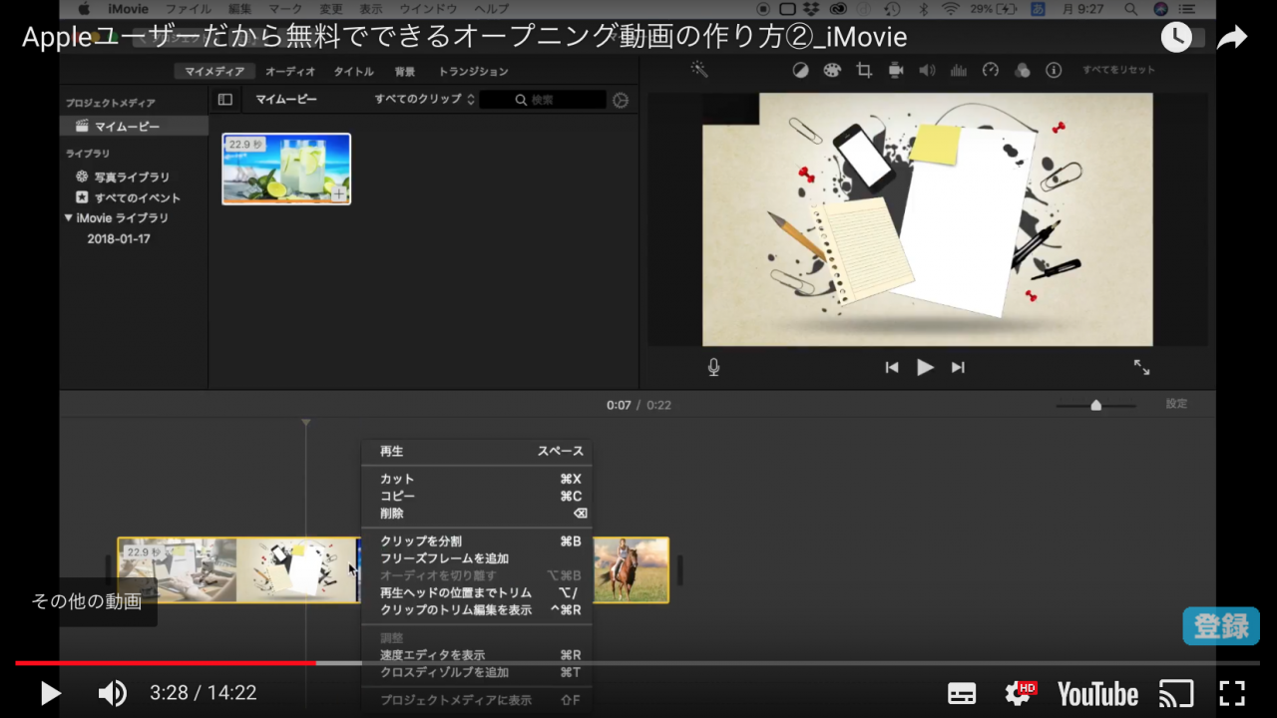Open the volume adjustment tool
This screenshot has width=1277, height=718.
coord(927,71)
